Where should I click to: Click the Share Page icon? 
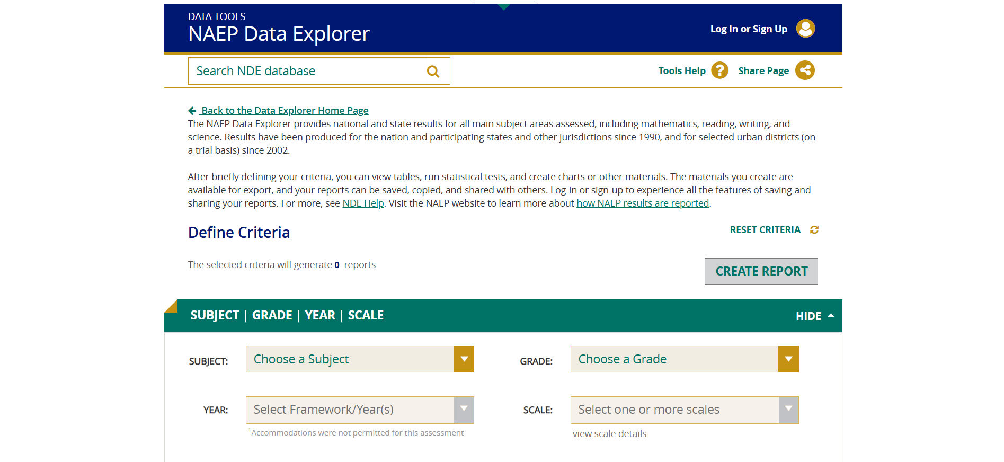coord(805,70)
